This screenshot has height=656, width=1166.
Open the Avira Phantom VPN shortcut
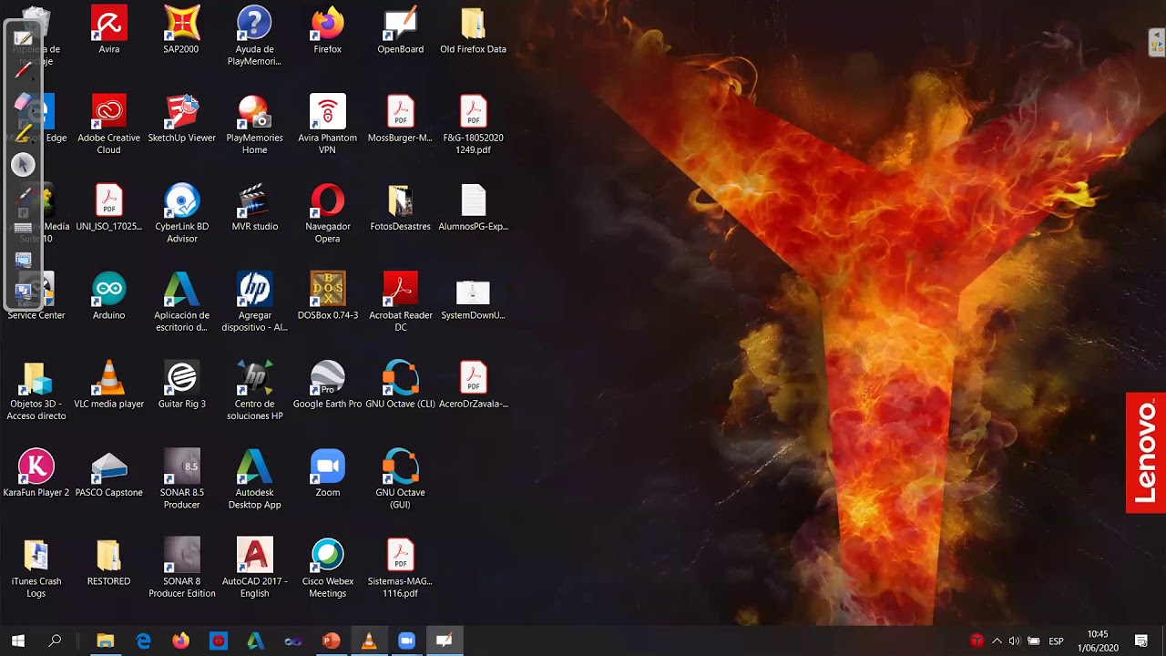click(327, 125)
